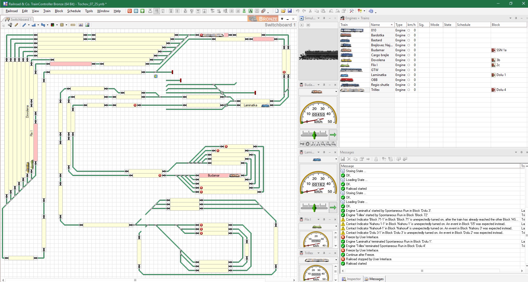The width and height of the screenshot is (528, 282).
Task: Open the Schedule menu
Action: coord(74,11)
